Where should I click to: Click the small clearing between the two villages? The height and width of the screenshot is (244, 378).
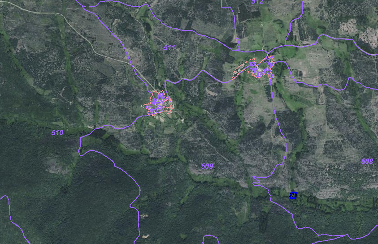point(210,91)
